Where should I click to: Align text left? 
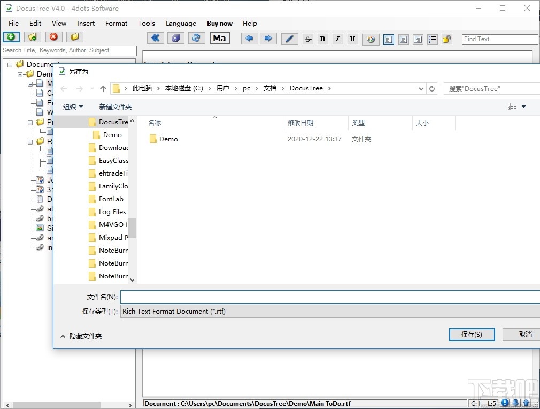(x=389, y=39)
